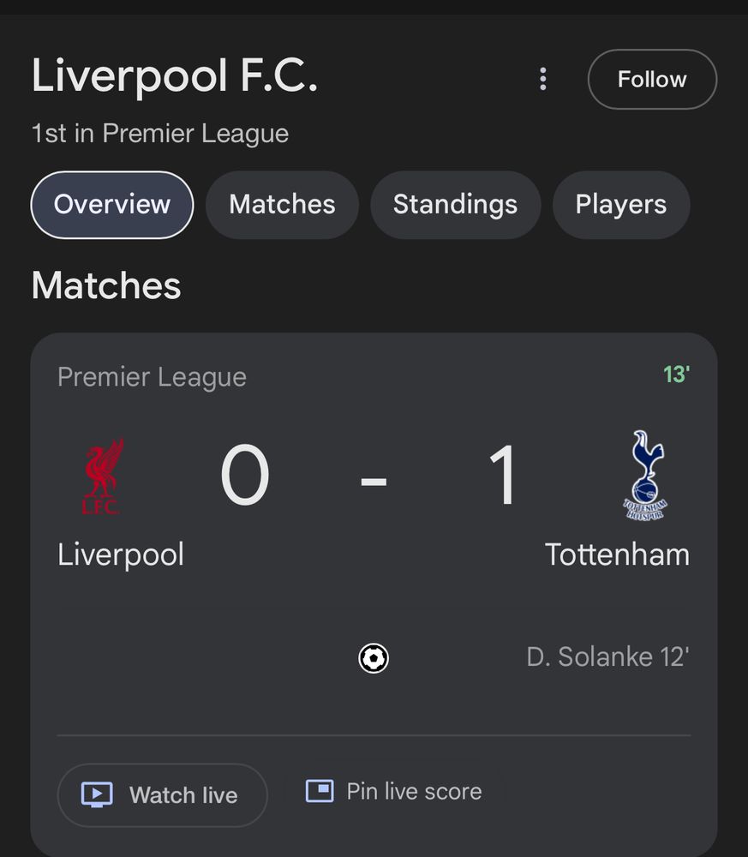Open the Standings tab
This screenshot has width=748, height=857.
pos(455,205)
